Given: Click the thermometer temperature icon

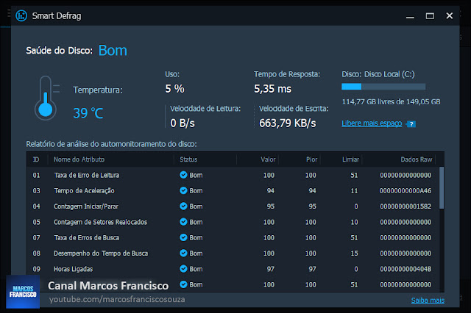Looking at the screenshot, I should [x=46, y=98].
